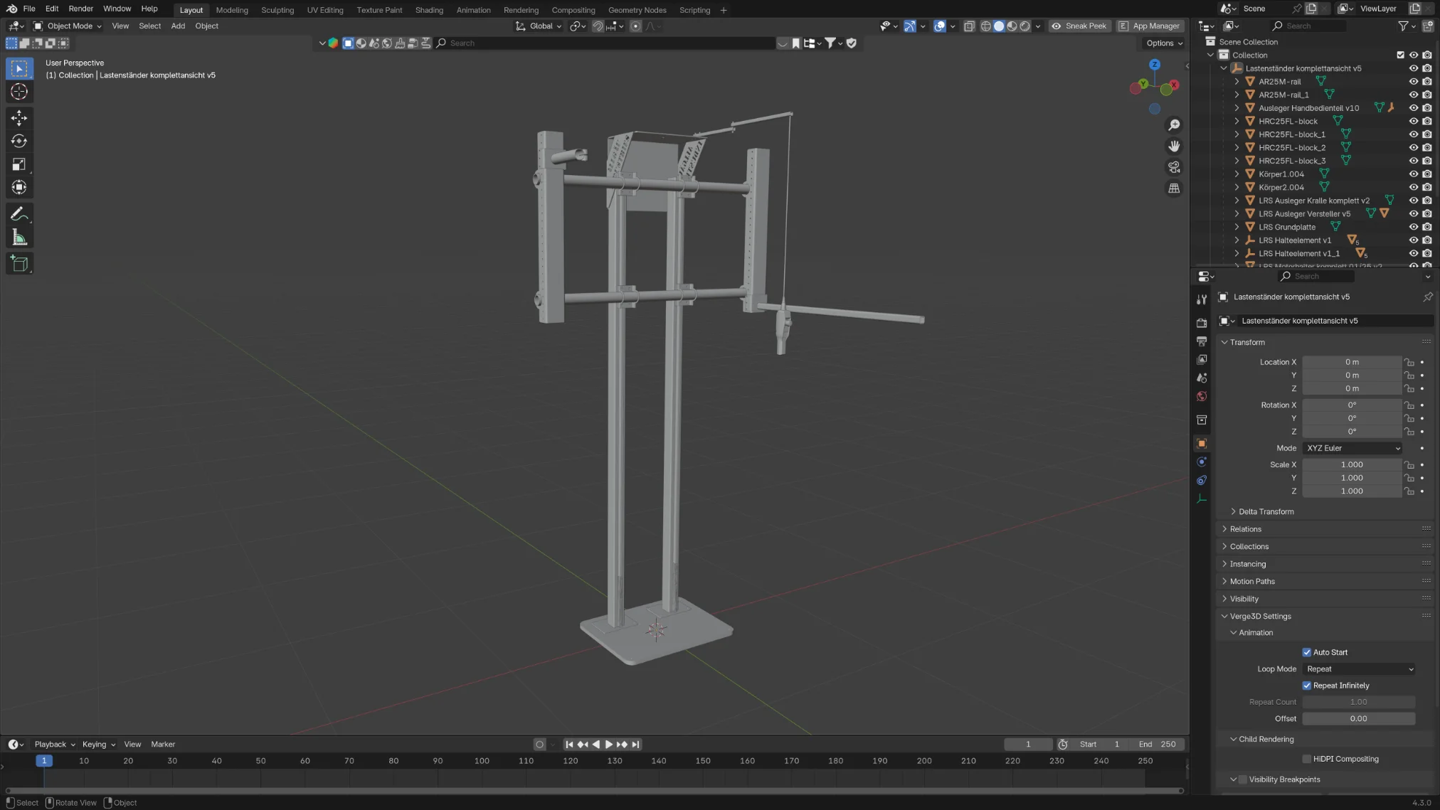This screenshot has width=1440, height=810.
Task: Expand LRS Grundplatte tree item
Action: click(1237, 227)
